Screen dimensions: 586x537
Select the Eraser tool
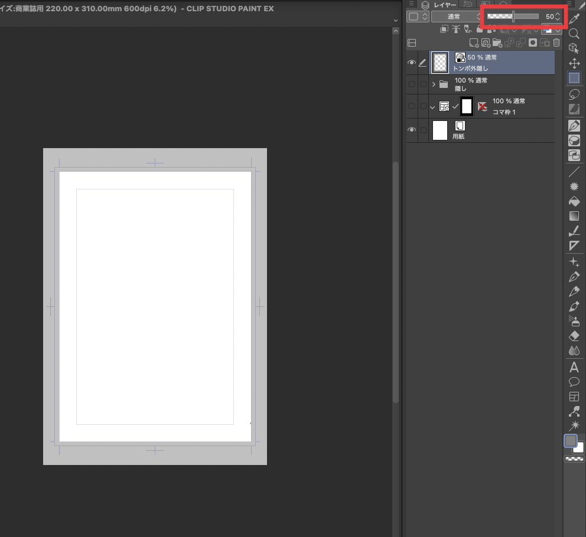pyautogui.click(x=574, y=336)
